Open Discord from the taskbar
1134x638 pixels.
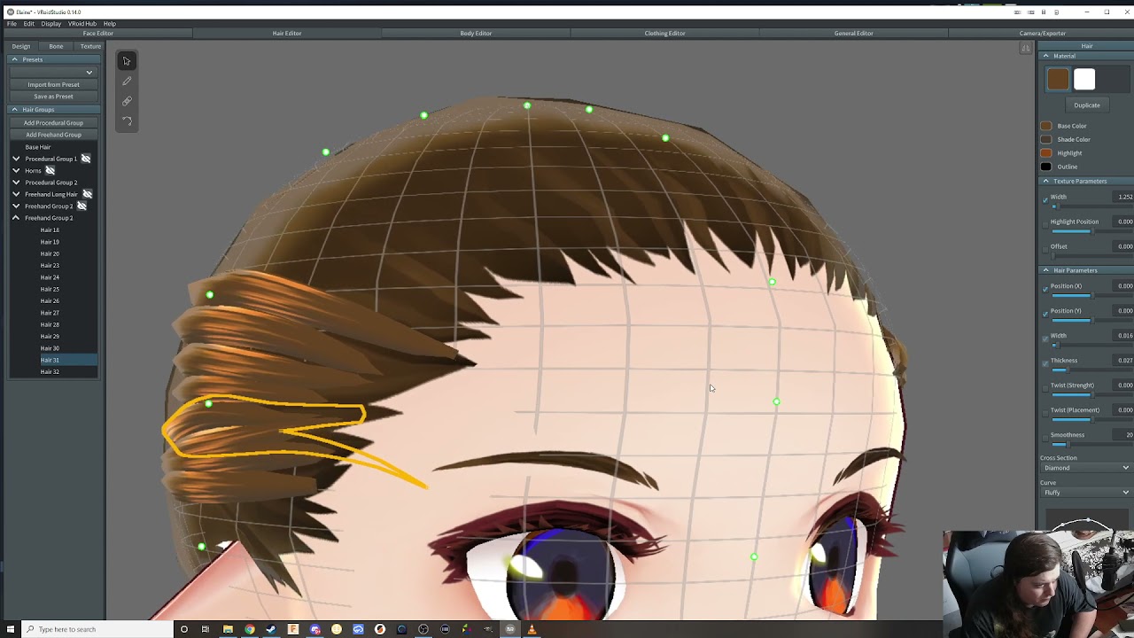pos(315,629)
